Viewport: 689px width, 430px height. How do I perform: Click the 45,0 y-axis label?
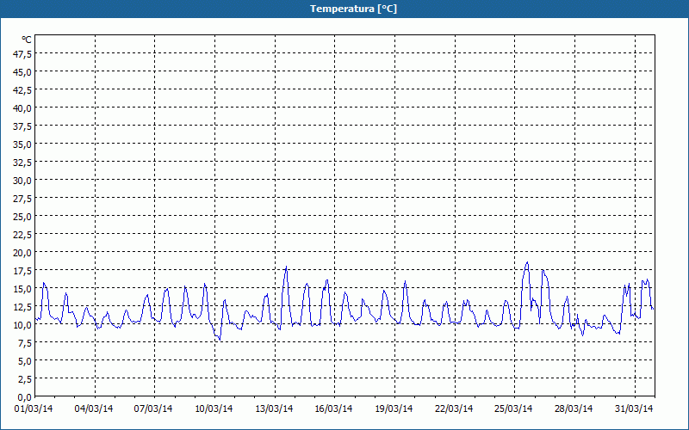click(23, 71)
